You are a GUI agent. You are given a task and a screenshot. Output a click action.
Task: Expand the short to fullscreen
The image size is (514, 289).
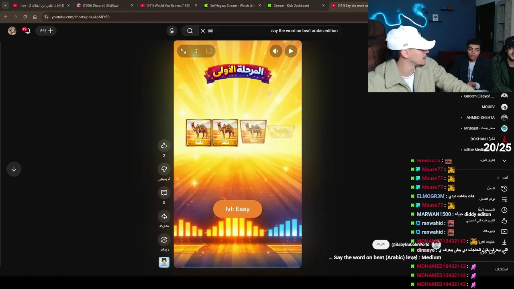183,51
